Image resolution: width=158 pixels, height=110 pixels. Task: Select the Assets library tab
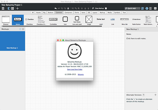click(x=38, y=13)
